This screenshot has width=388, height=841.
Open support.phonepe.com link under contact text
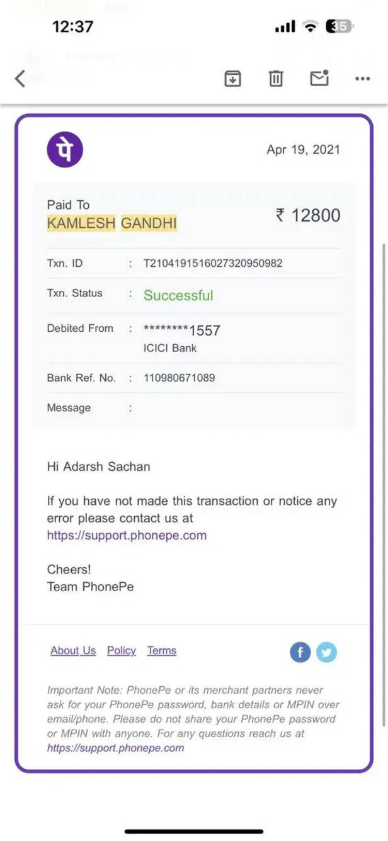(x=127, y=536)
